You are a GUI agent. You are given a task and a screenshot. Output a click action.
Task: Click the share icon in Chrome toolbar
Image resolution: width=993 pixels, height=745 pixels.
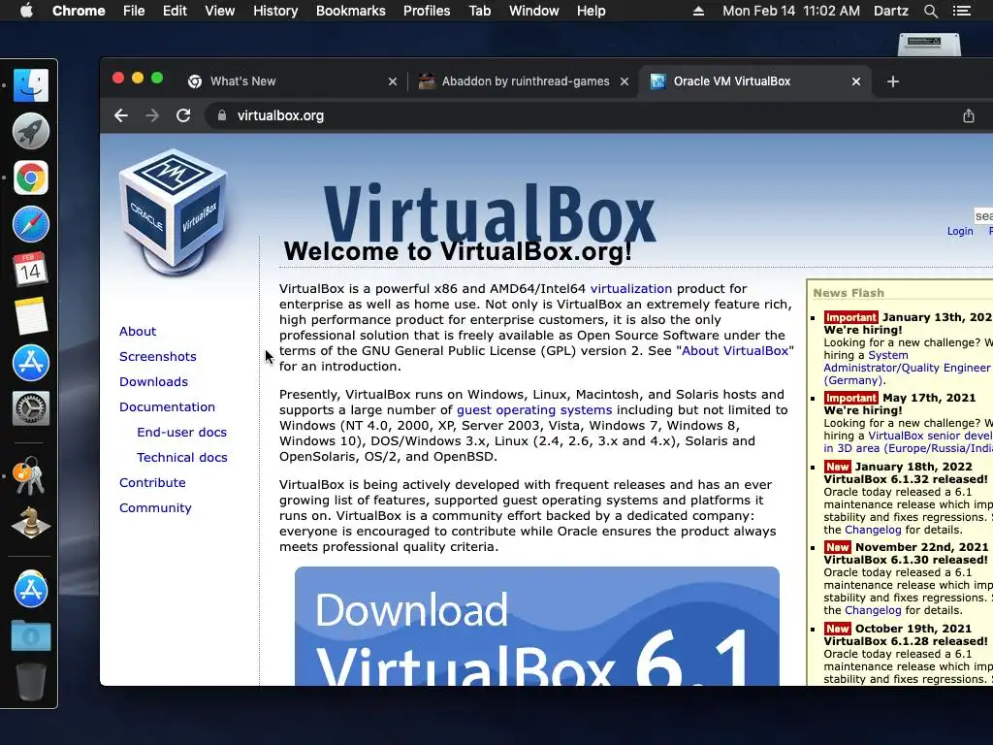click(969, 116)
